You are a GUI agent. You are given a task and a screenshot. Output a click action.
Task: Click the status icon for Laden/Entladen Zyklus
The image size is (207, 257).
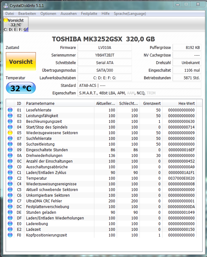pyautogui.click(x=10, y=172)
